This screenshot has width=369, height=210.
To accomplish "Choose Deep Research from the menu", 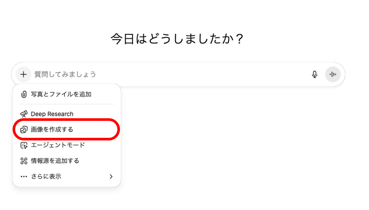I will point(52,114).
